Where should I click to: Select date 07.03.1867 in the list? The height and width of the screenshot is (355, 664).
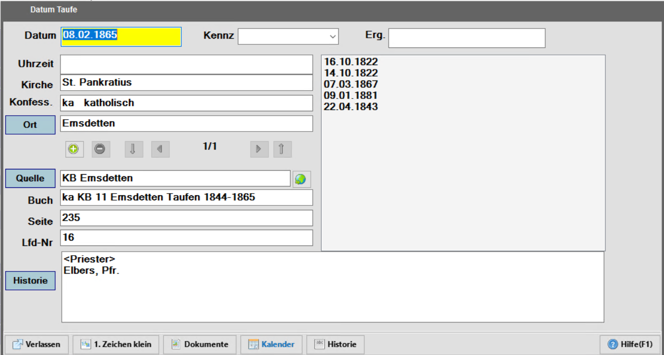351,84
